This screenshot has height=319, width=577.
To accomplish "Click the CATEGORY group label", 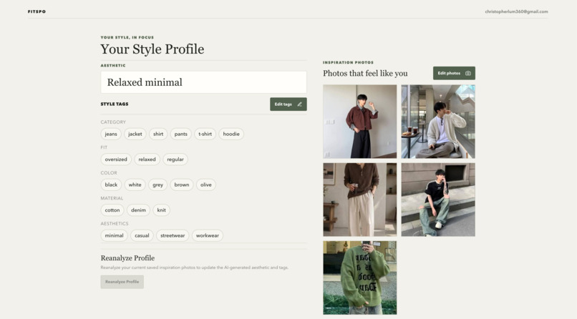I will pos(113,122).
